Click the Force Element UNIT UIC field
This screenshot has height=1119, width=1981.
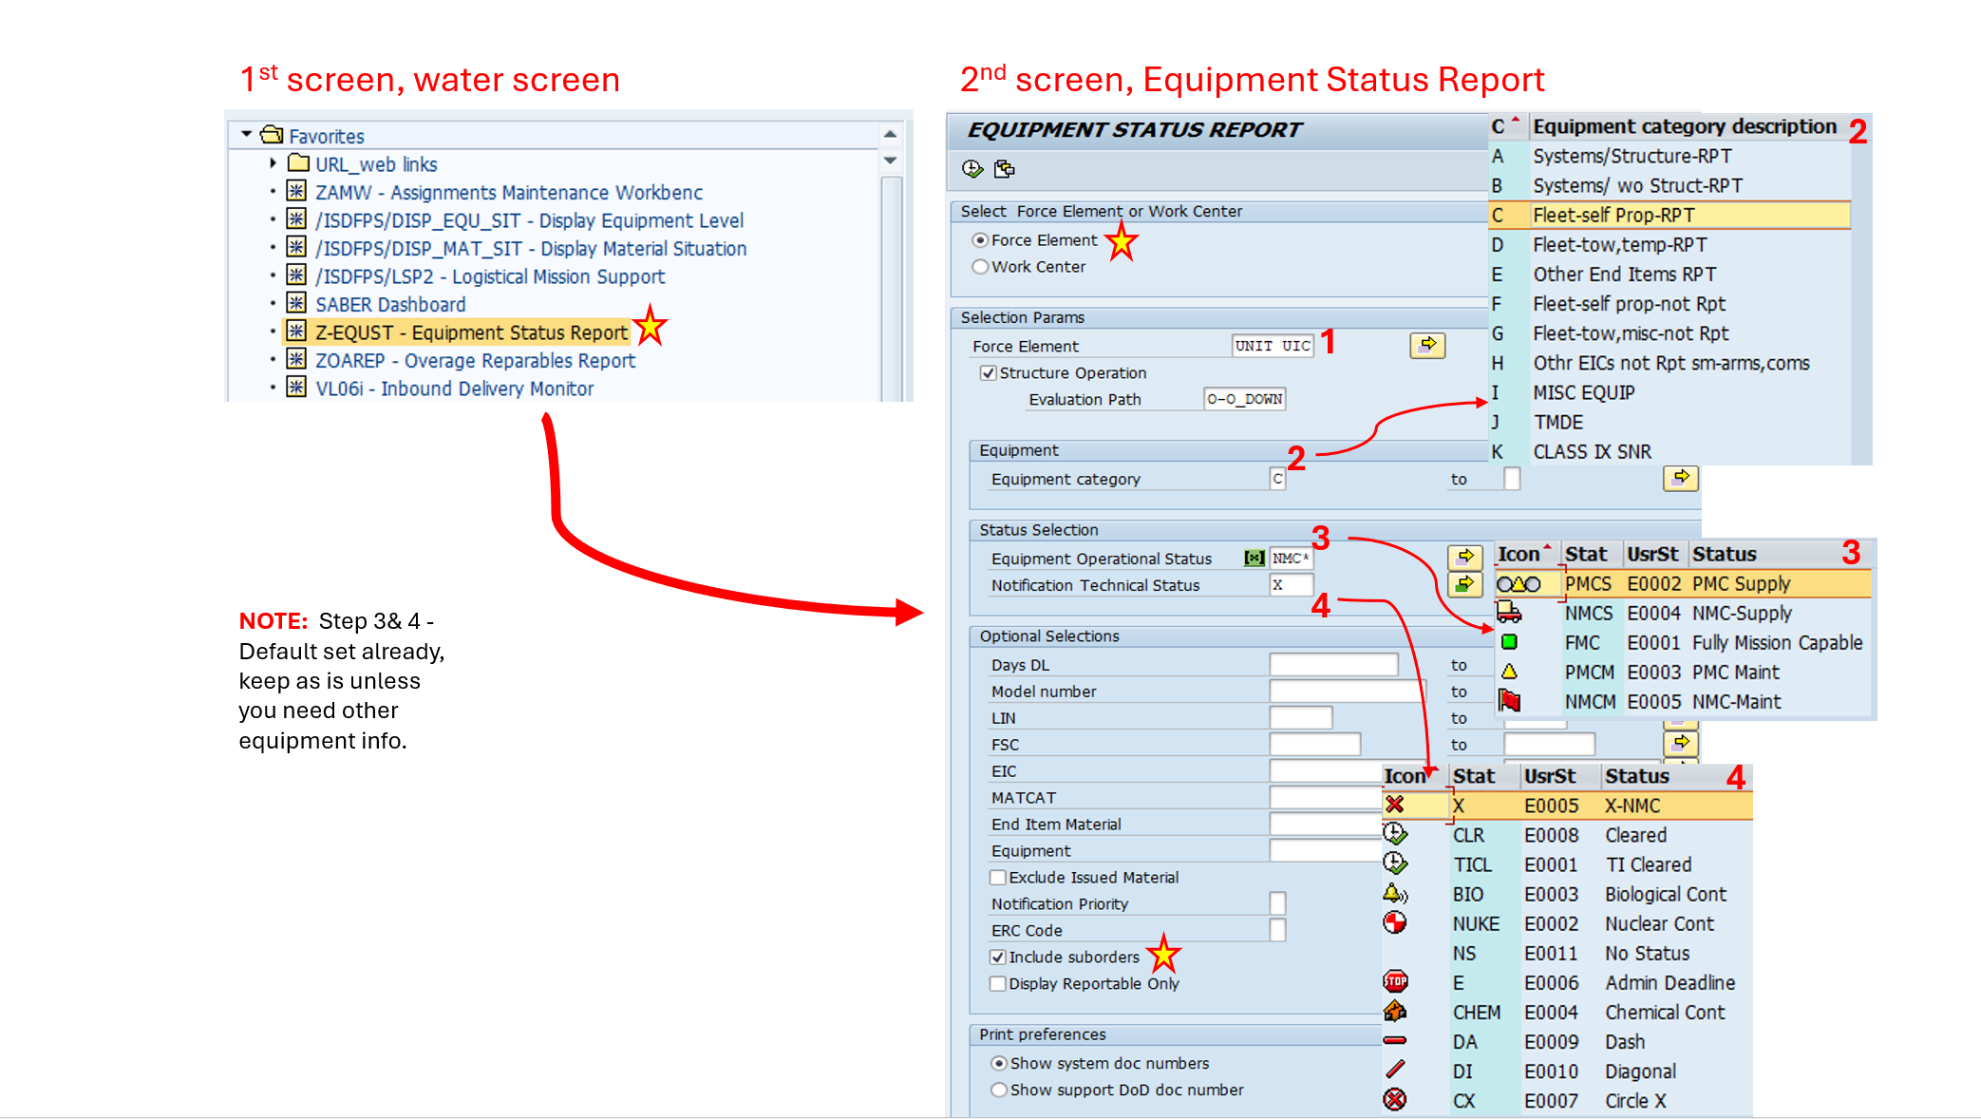[1273, 346]
